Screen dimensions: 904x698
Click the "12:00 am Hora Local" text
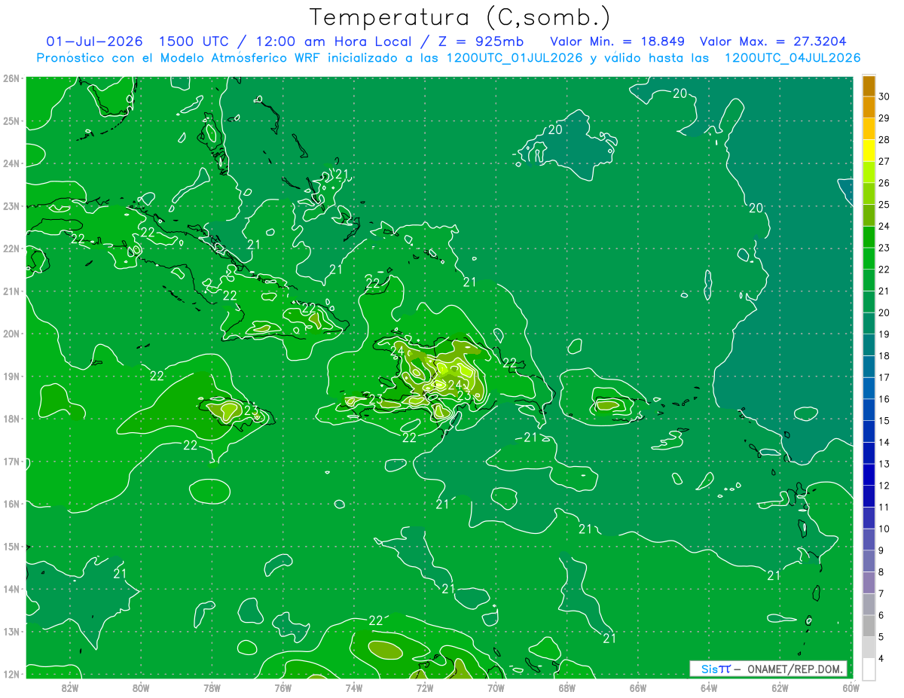(334, 41)
